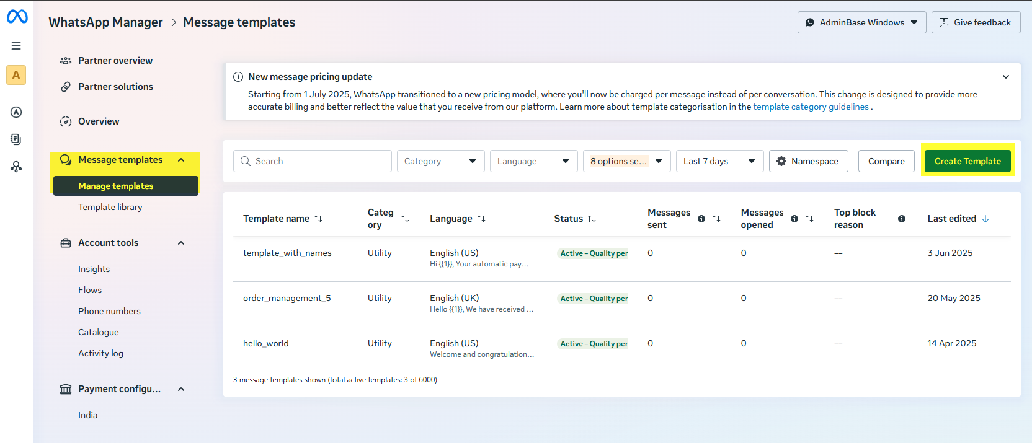1032x443 pixels.
Task: Open the AdminBase Windows account dropdown
Action: [861, 22]
